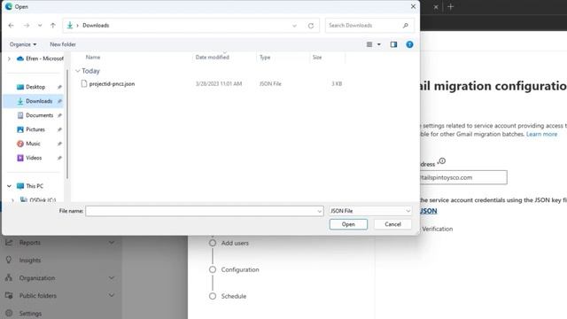This screenshot has height=319, width=567.
Task: Toggle the preview pane
Action: [x=393, y=44]
